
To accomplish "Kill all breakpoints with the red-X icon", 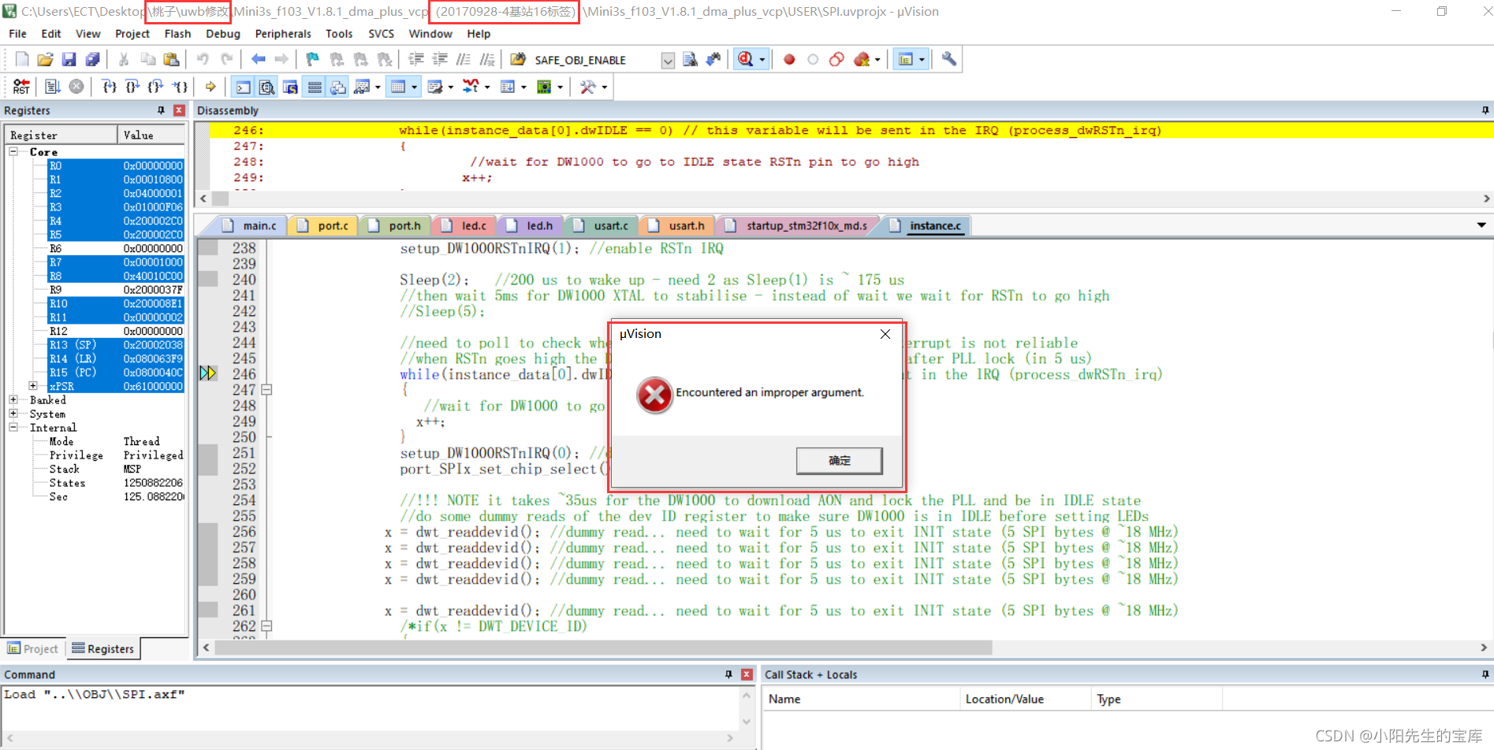I will click(x=862, y=59).
